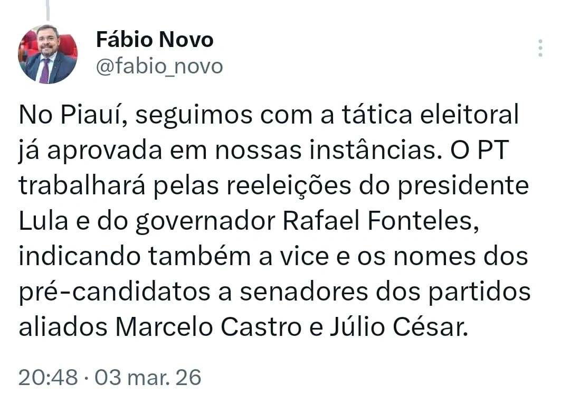Open the tweet options via the vertical ellipsis
This screenshot has width=570, height=403.
(x=540, y=48)
